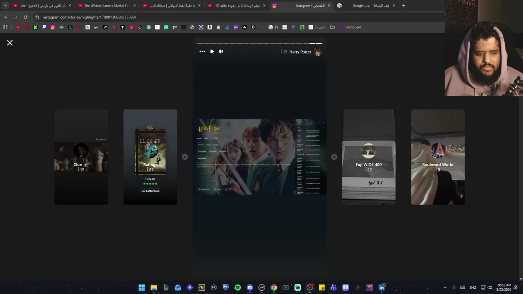Click the ENG language indicator
Viewport: 523px width, 294px height.
click(x=473, y=287)
